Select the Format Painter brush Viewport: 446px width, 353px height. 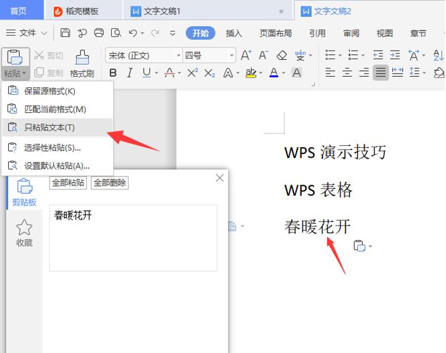click(x=82, y=57)
